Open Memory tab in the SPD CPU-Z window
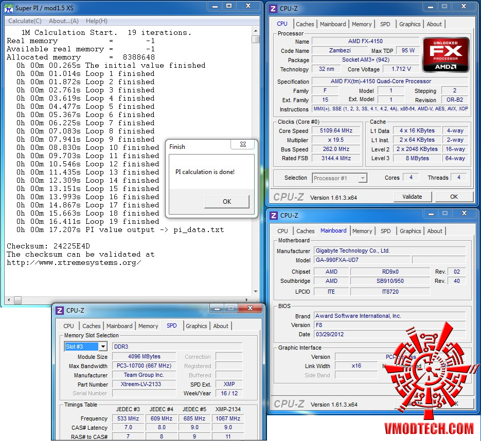 pyautogui.click(x=148, y=326)
